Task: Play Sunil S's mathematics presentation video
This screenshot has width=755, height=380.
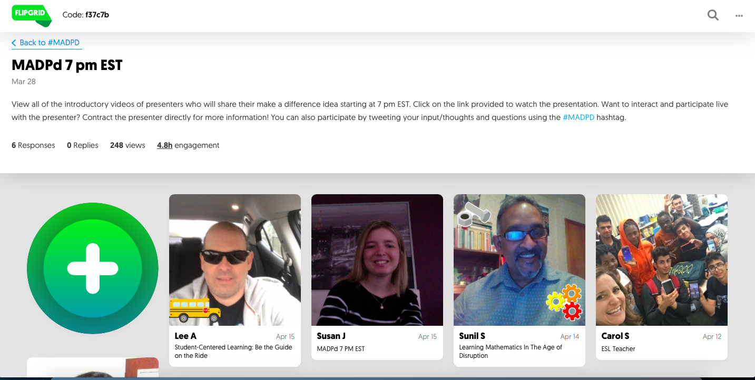Action: coord(519,259)
